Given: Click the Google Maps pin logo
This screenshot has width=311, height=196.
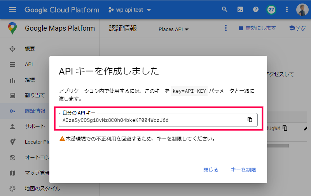Looking at the screenshot, I should 12,28.
